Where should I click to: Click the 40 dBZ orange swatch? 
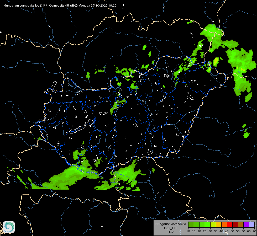pyautogui.click(x=224, y=224)
